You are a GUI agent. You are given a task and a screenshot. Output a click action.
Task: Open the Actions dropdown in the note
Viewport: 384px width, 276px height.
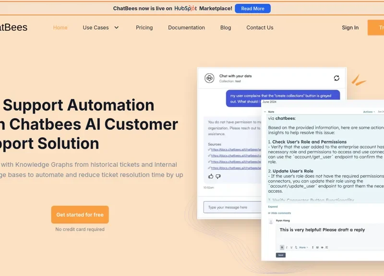tap(368, 112)
